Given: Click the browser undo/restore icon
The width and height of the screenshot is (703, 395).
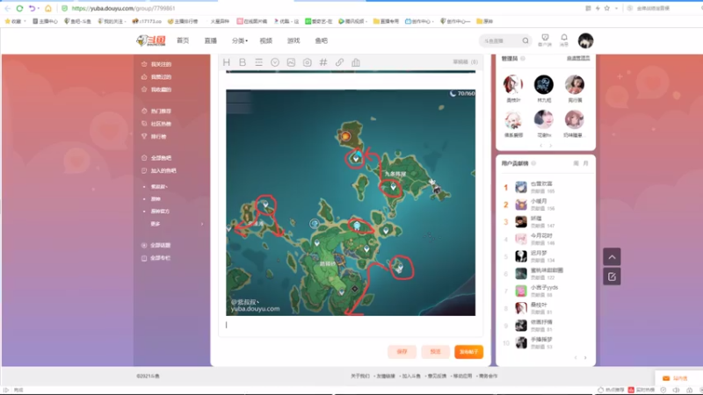Looking at the screenshot, I should coord(32,8).
